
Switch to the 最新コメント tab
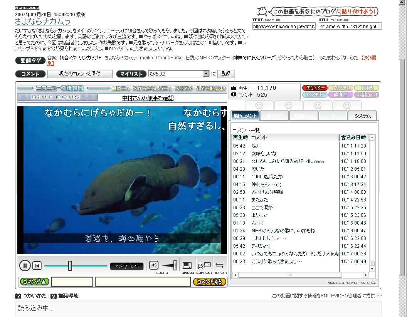pos(245,116)
